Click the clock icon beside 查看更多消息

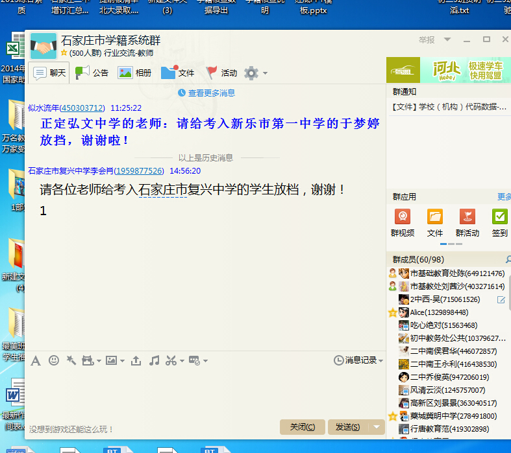[x=182, y=93]
